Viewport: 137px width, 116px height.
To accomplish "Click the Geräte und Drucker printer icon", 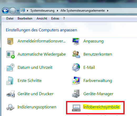I will click(x=11, y=94).
